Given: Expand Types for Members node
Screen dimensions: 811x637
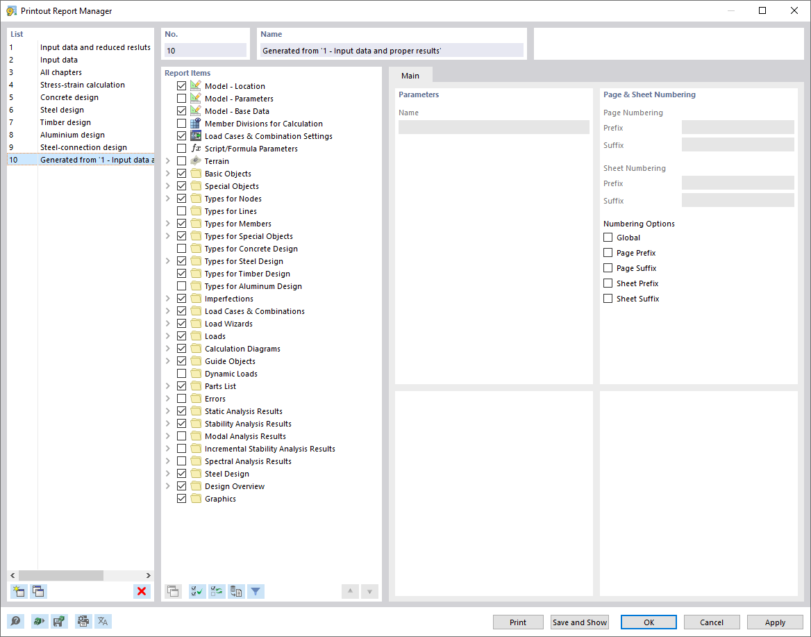Looking at the screenshot, I should tap(168, 224).
